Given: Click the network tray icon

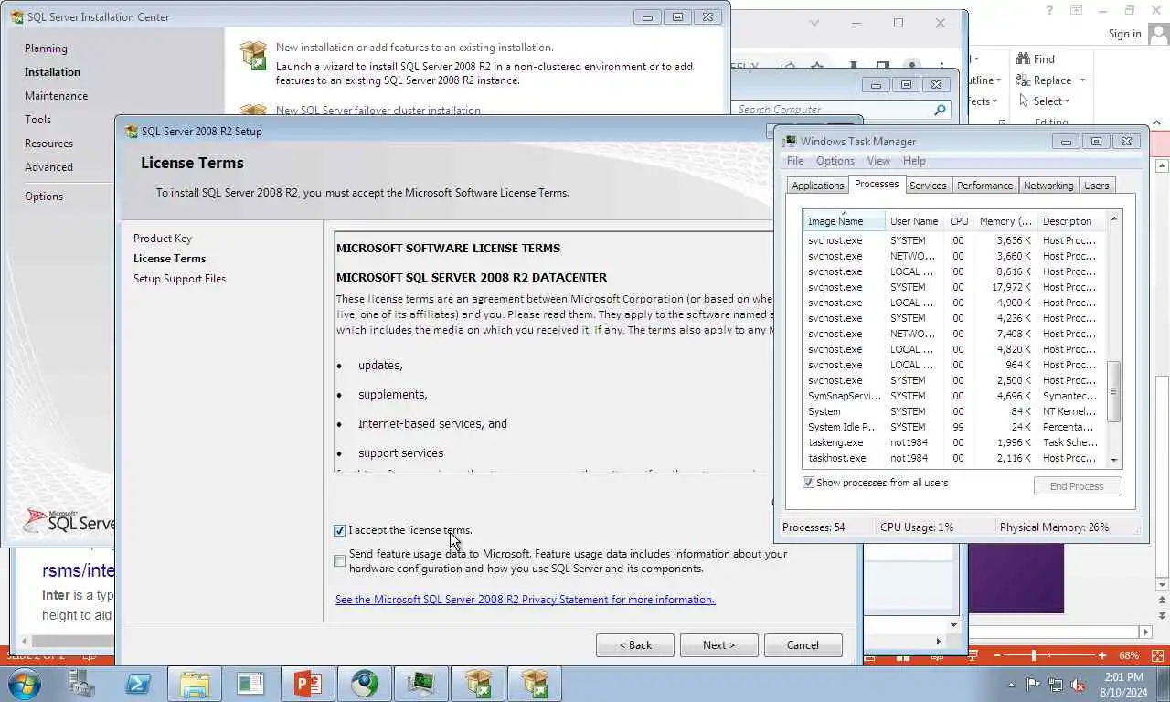Looking at the screenshot, I should (x=1056, y=684).
